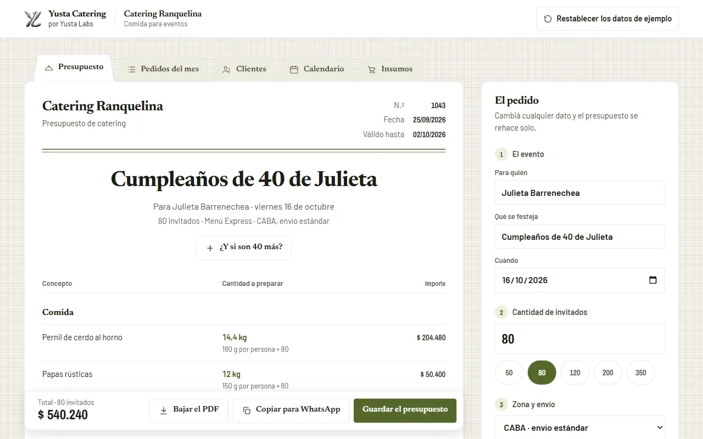The height and width of the screenshot is (439, 703).
Task: Select the 80 guests preset
Action: tap(542, 373)
